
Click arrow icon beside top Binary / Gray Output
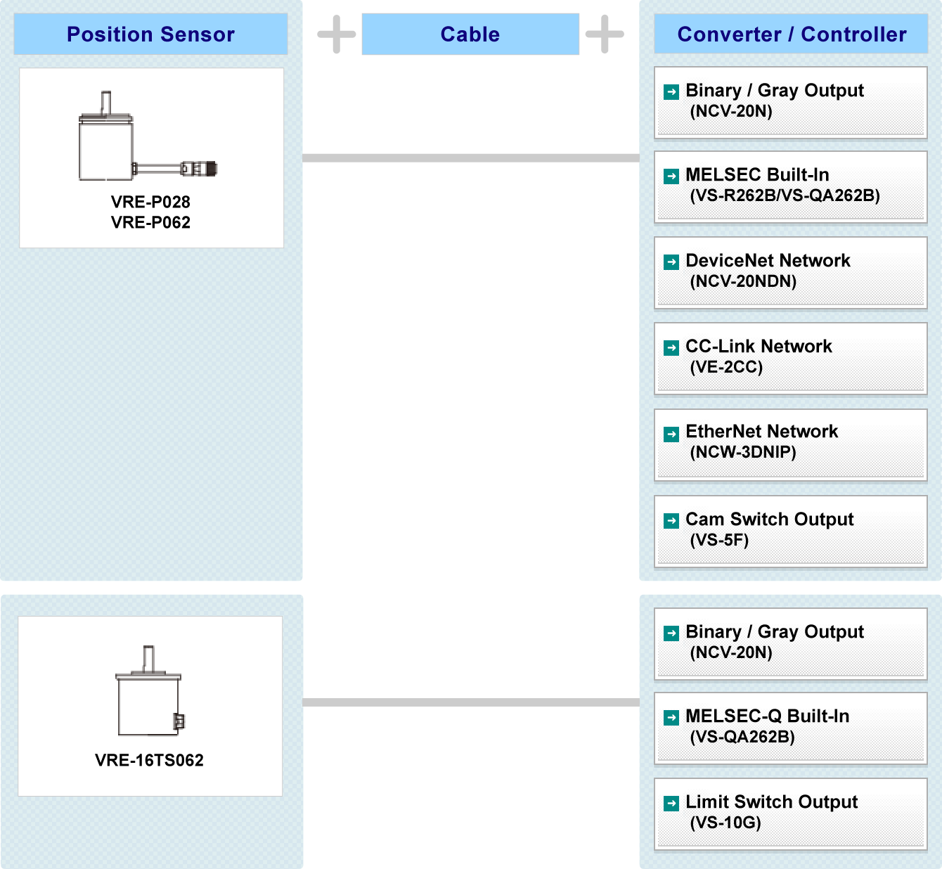(671, 91)
